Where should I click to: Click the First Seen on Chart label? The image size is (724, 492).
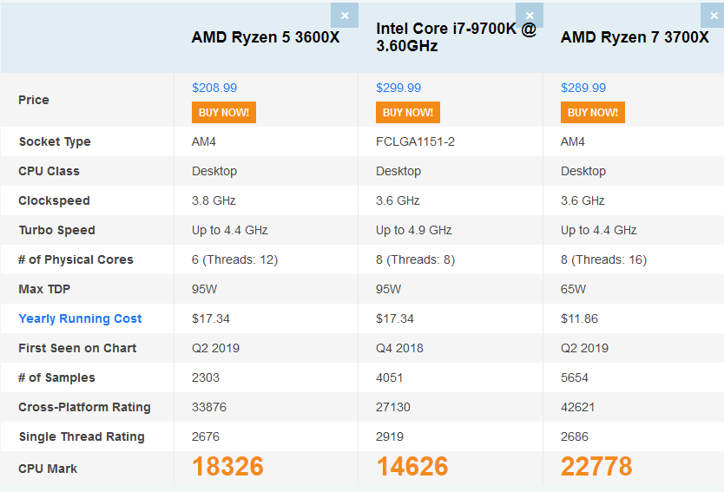[x=77, y=348]
